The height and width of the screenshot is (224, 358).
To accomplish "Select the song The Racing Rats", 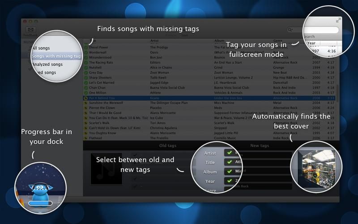I will pos(101,62).
